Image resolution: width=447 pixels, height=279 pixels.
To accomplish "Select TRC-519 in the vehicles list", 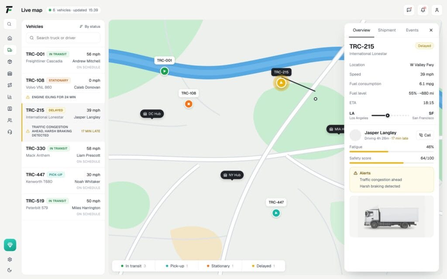I will point(63,207).
